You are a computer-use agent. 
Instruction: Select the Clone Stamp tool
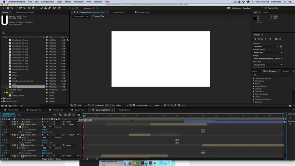46,8
